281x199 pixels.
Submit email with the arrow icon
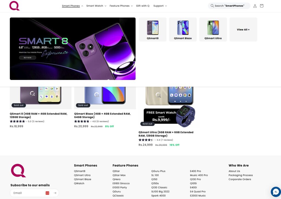point(55,193)
